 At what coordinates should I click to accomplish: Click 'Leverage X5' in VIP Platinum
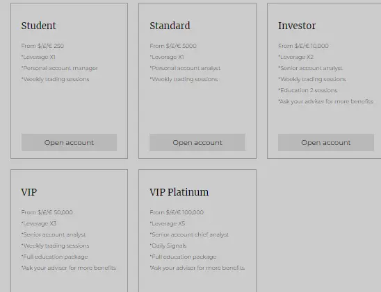(x=168, y=223)
